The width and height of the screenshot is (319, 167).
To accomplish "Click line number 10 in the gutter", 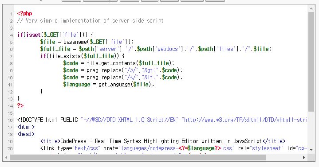I will tap(10, 78).
